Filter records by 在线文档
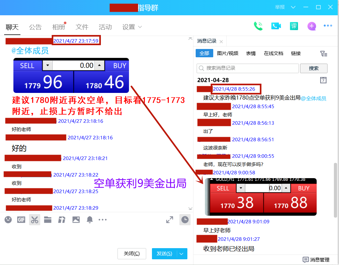339x265 pixels. tap(274, 53)
